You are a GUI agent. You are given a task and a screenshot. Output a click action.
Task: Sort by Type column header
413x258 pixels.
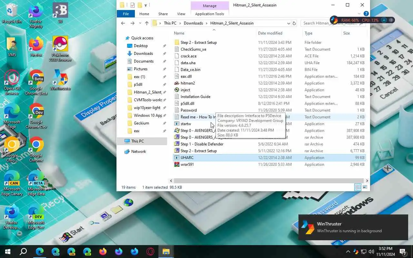[x=322, y=33]
